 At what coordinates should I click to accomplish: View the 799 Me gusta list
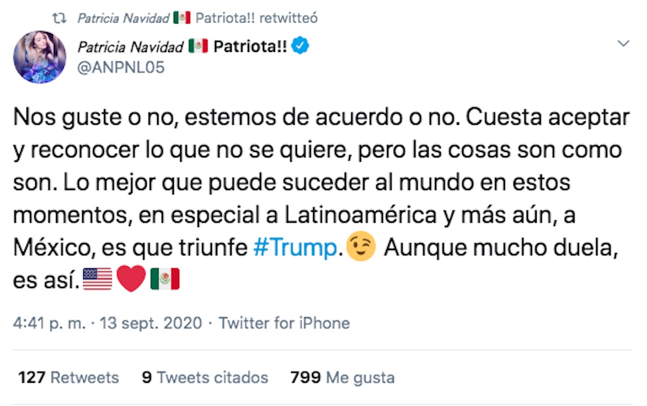343,378
